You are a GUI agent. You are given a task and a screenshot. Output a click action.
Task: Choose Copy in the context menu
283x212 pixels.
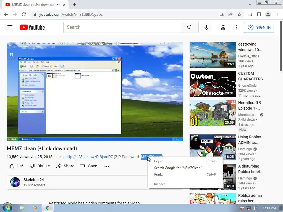(x=185, y=161)
